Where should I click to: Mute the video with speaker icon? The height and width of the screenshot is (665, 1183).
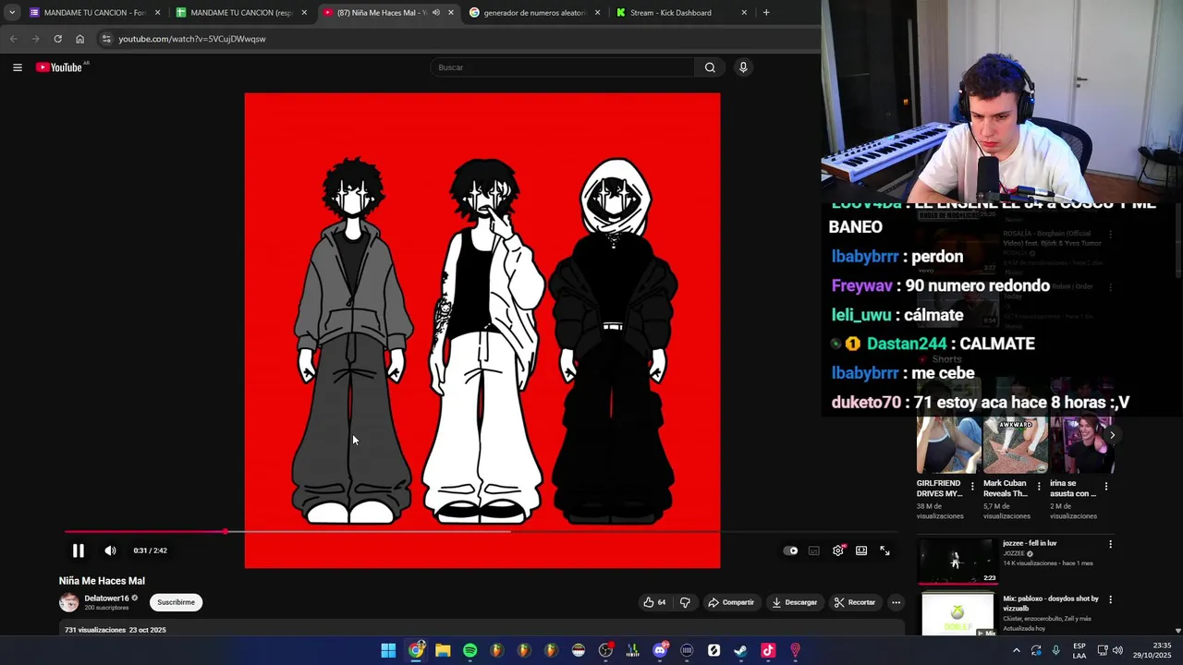tap(110, 550)
